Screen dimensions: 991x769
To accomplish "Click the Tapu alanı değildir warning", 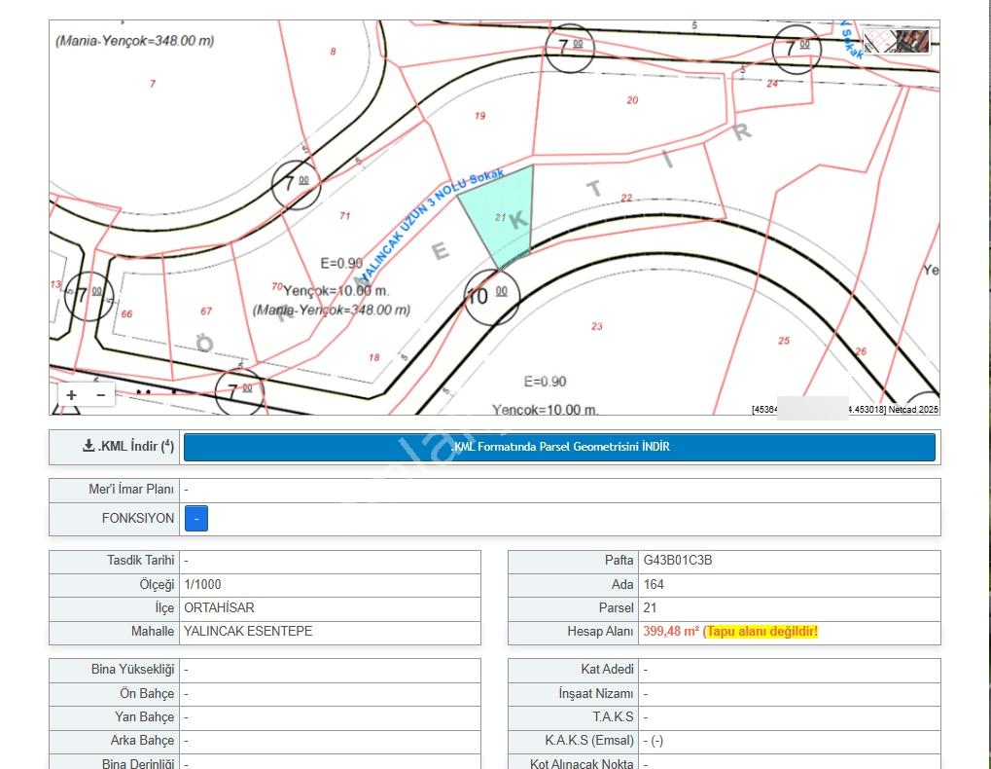I will click(x=762, y=631).
